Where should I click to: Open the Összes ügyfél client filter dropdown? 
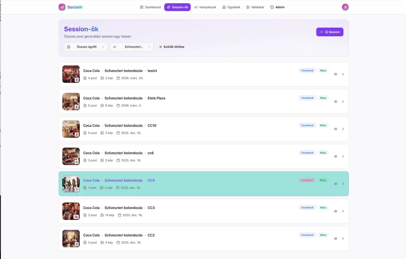point(86,47)
